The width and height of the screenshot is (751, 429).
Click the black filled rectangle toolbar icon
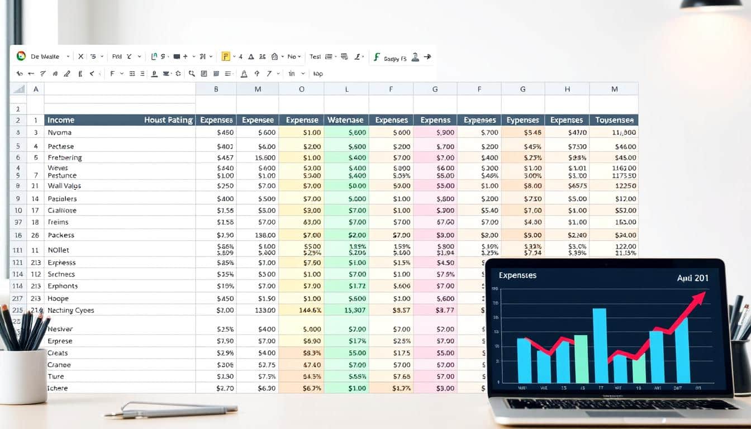click(x=177, y=56)
